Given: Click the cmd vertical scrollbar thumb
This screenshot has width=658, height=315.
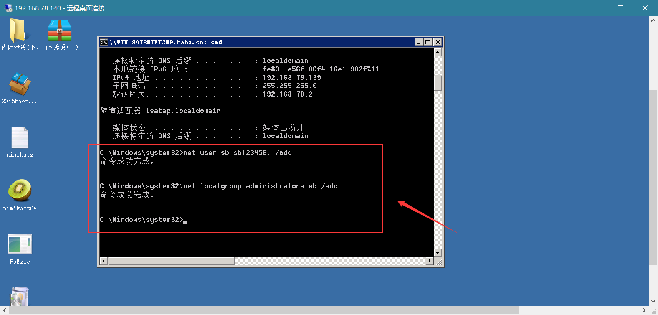Looking at the screenshot, I should pyautogui.click(x=438, y=83).
